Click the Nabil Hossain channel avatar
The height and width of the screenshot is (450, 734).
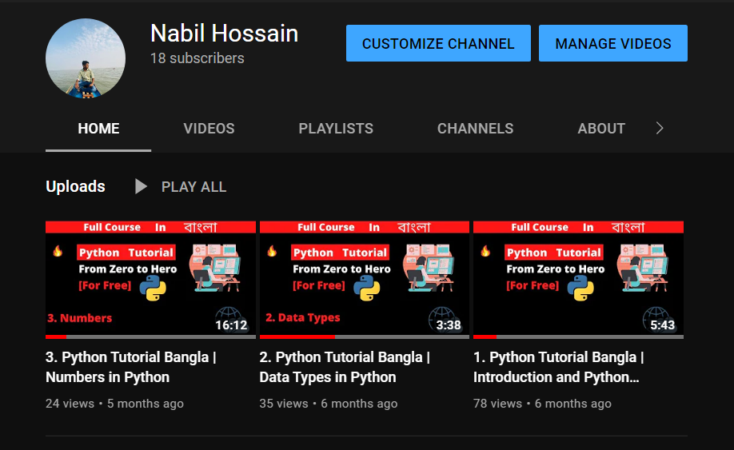[86, 58]
